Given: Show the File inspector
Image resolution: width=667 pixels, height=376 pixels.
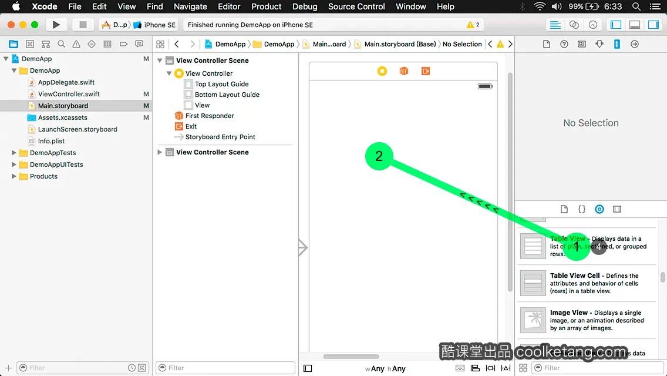Looking at the screenshot, I should pyautogui.click(x=547, y=44).
